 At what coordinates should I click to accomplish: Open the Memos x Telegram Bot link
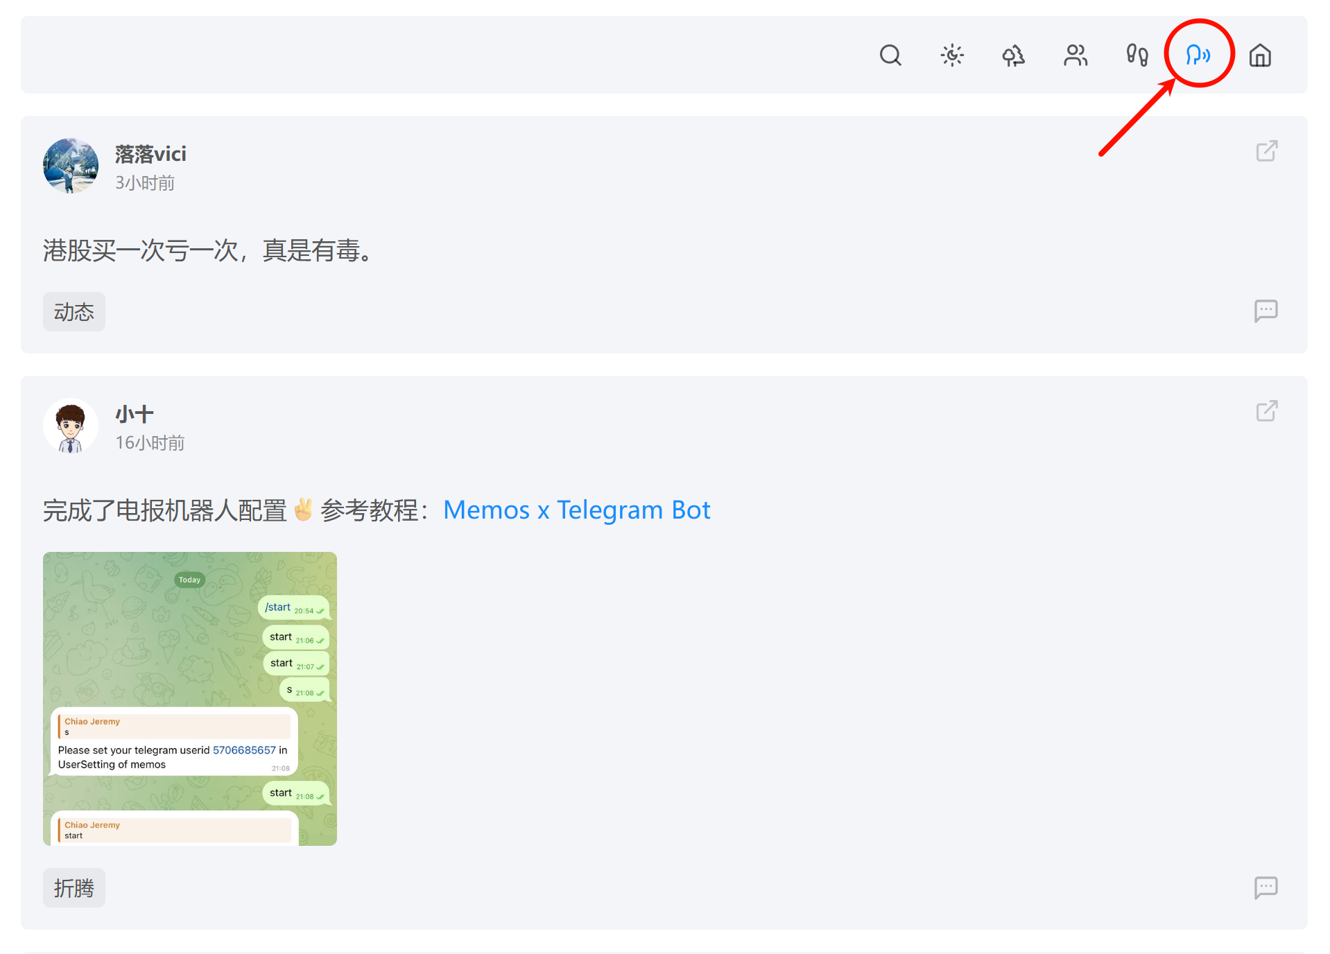576,510
